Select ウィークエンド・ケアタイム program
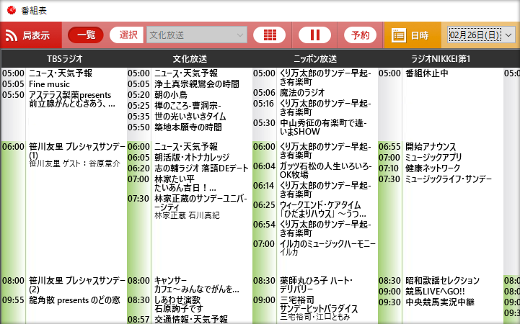The image size is (520, 324). pos(322,210)
